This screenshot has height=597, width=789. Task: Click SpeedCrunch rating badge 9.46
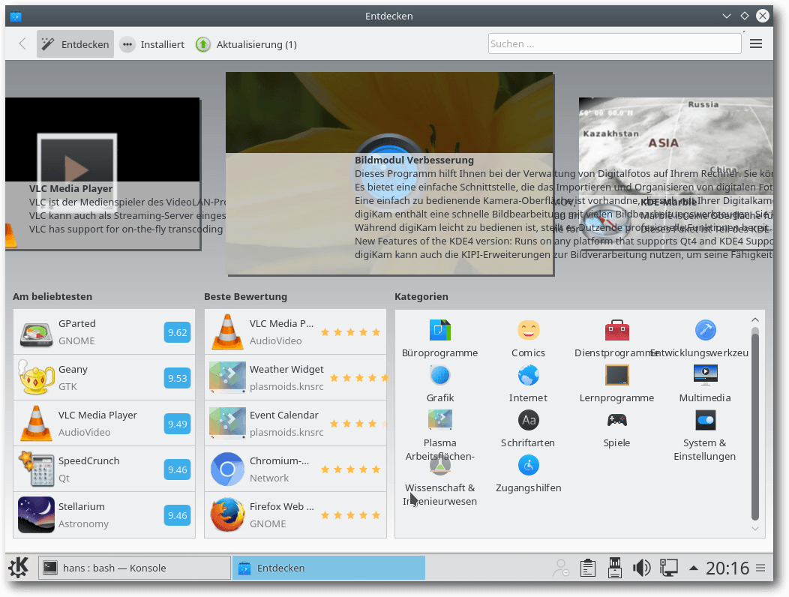point(177,469)
